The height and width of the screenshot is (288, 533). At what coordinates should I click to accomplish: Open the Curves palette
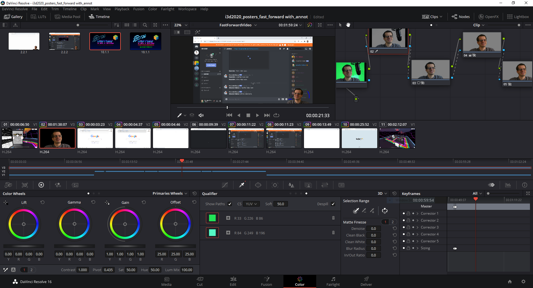click(x=225, y=185)
